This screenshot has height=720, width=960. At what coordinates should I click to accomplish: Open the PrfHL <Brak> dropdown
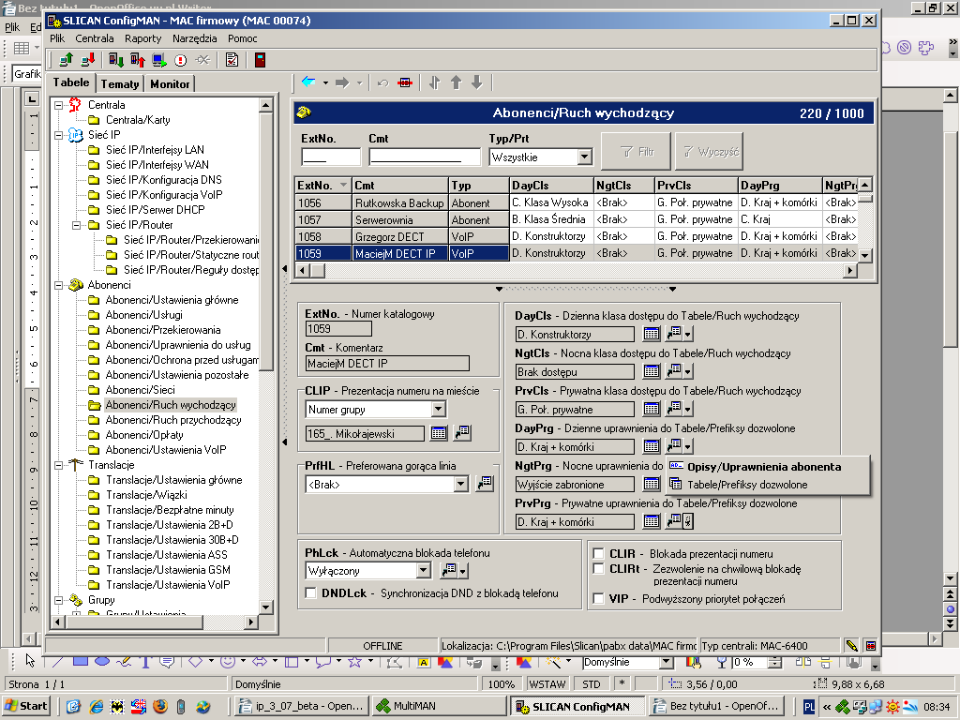pyautogui.click(x=461, y=485)
